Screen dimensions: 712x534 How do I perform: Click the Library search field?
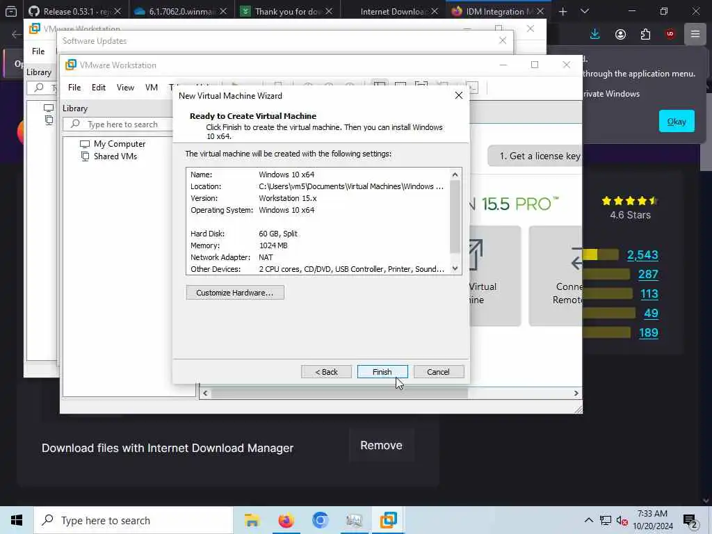118,124
